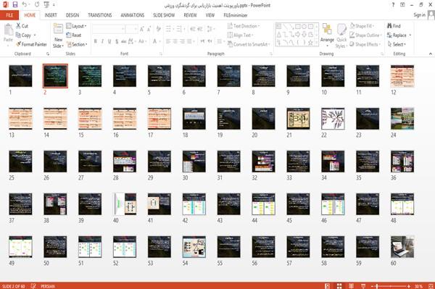Open font size combo box
This screenshot has height=289, width=435.
131,29
